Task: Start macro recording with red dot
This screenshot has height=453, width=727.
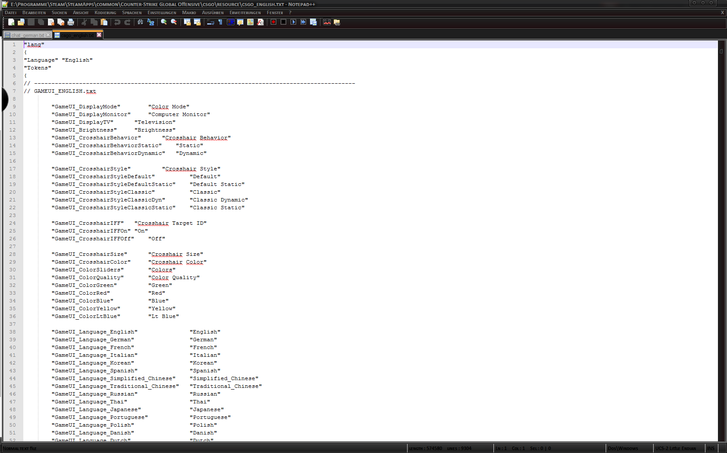Action: point(273,22)
